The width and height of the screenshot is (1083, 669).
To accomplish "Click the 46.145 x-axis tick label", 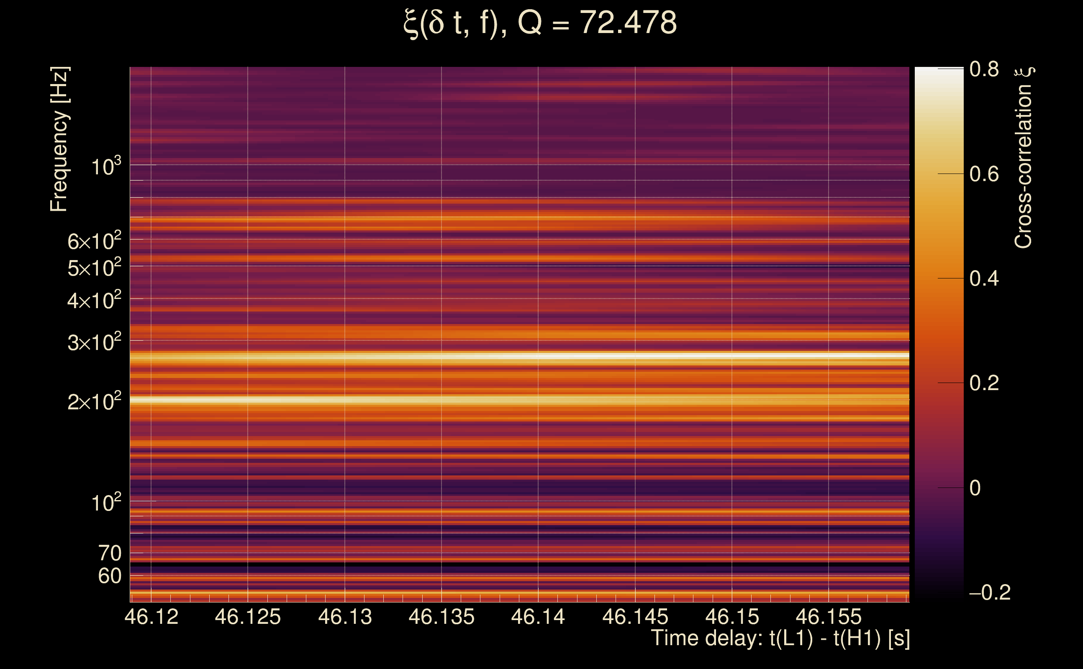I will 635,617.
